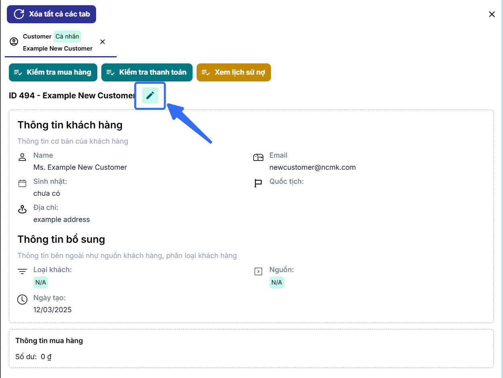Click the flag icon beside Quốc tịch
This screenshot has height=378, width=503.
pyautogui.click(x=258, y=183)
